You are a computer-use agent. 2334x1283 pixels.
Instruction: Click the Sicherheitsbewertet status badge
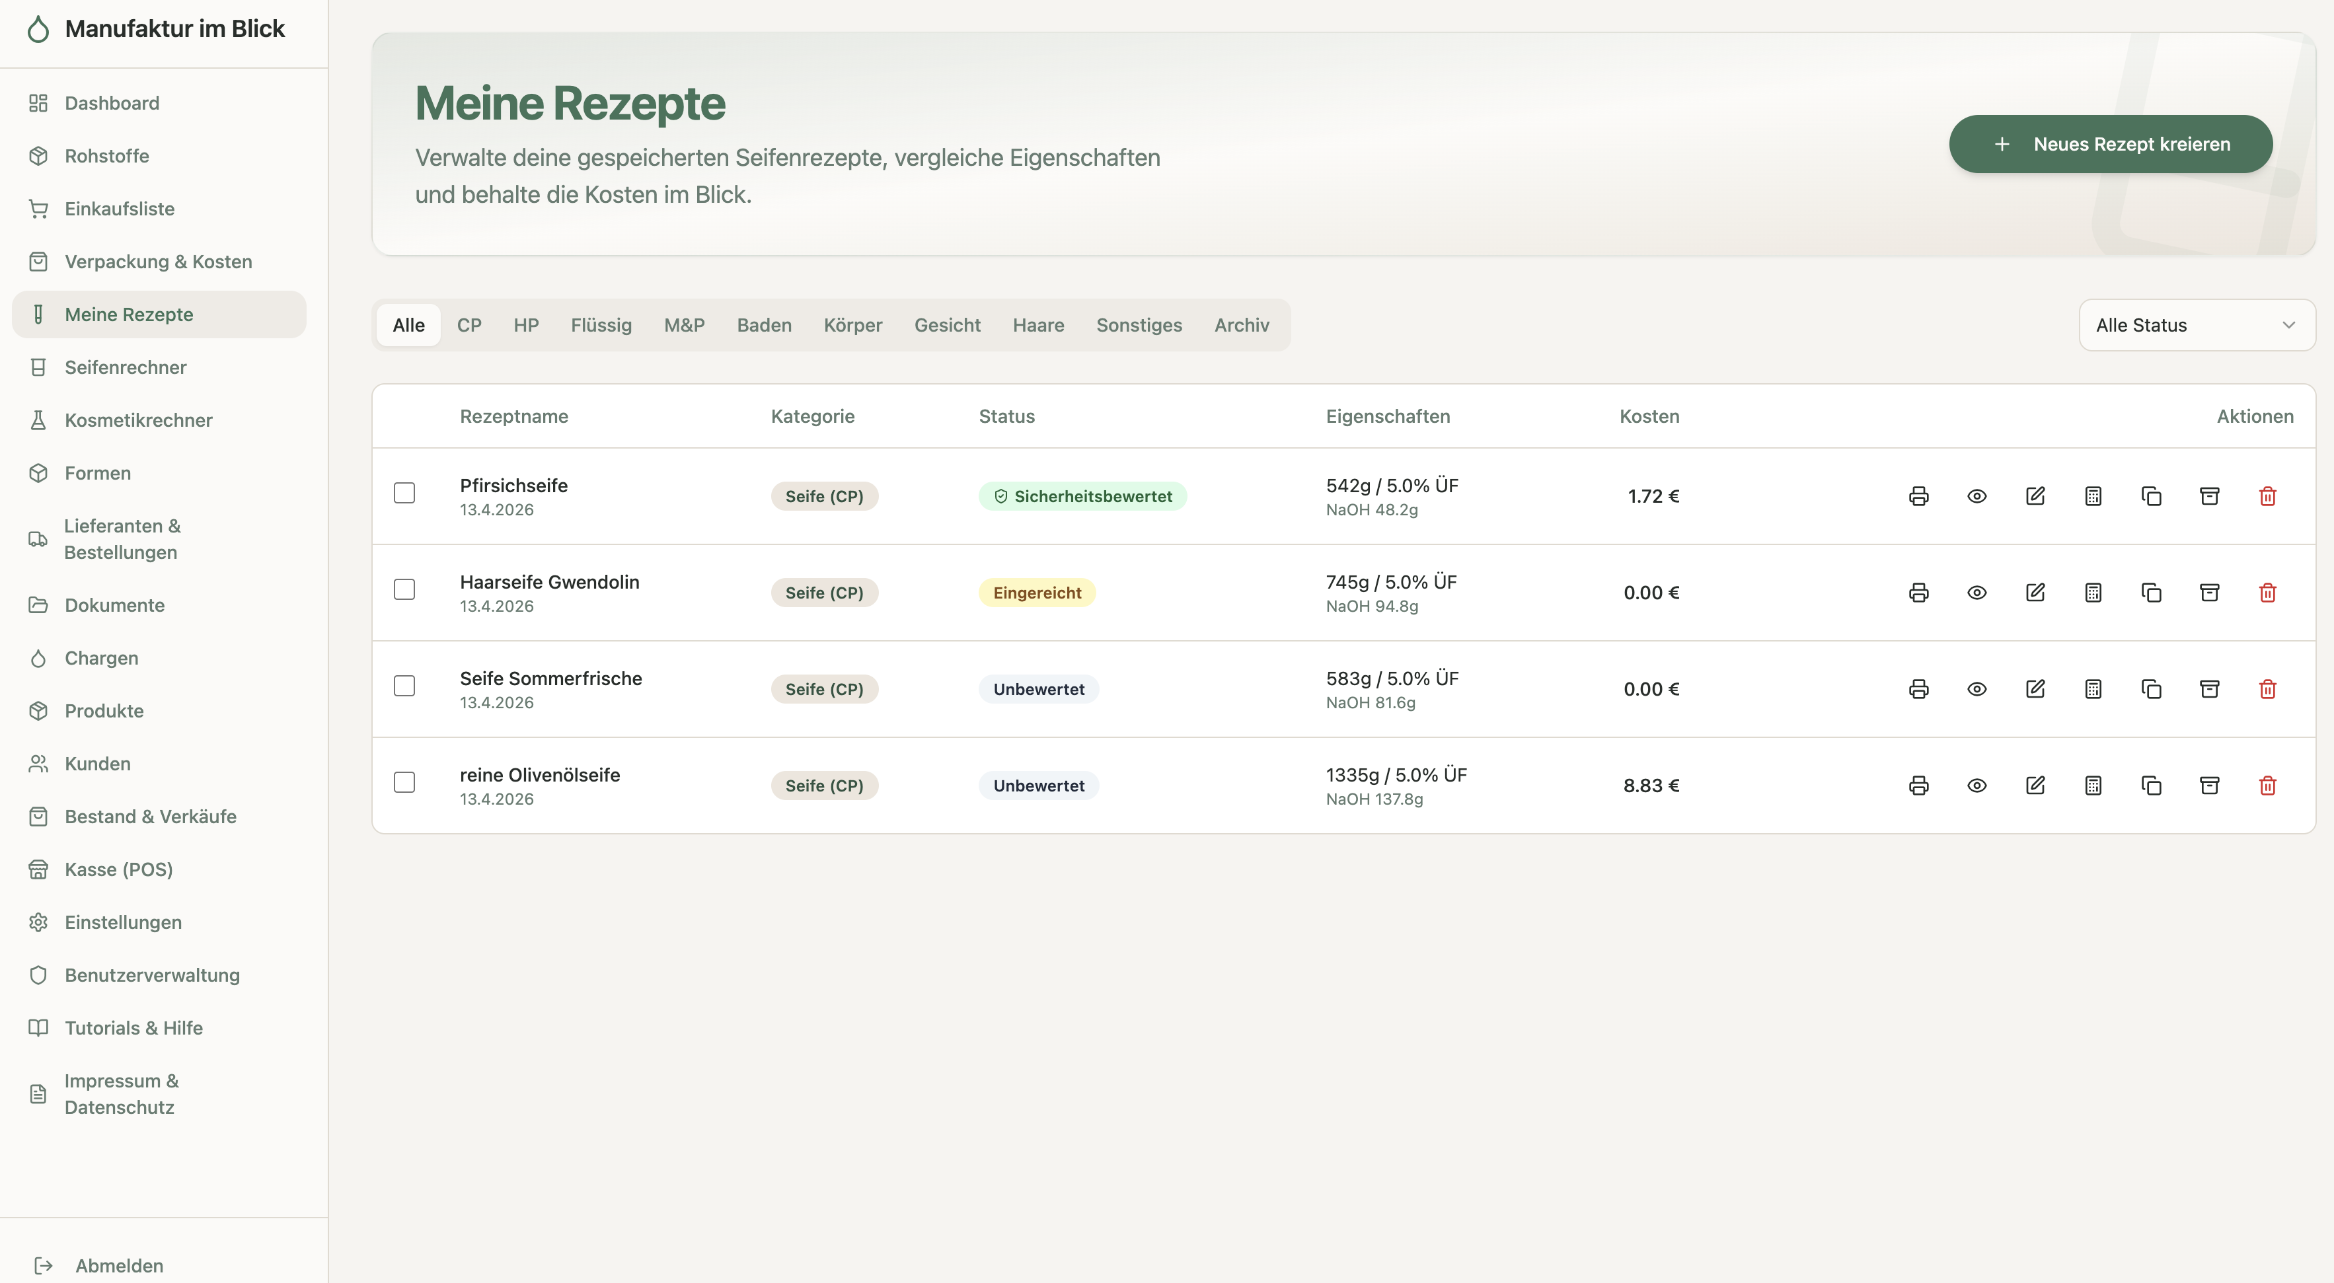click(1082, 497)
